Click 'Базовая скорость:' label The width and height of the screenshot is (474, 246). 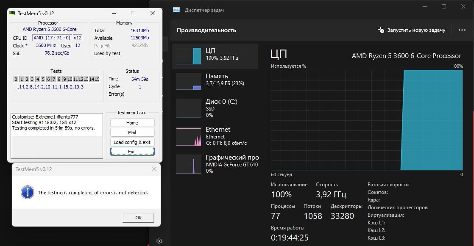[x=388, y=185]
